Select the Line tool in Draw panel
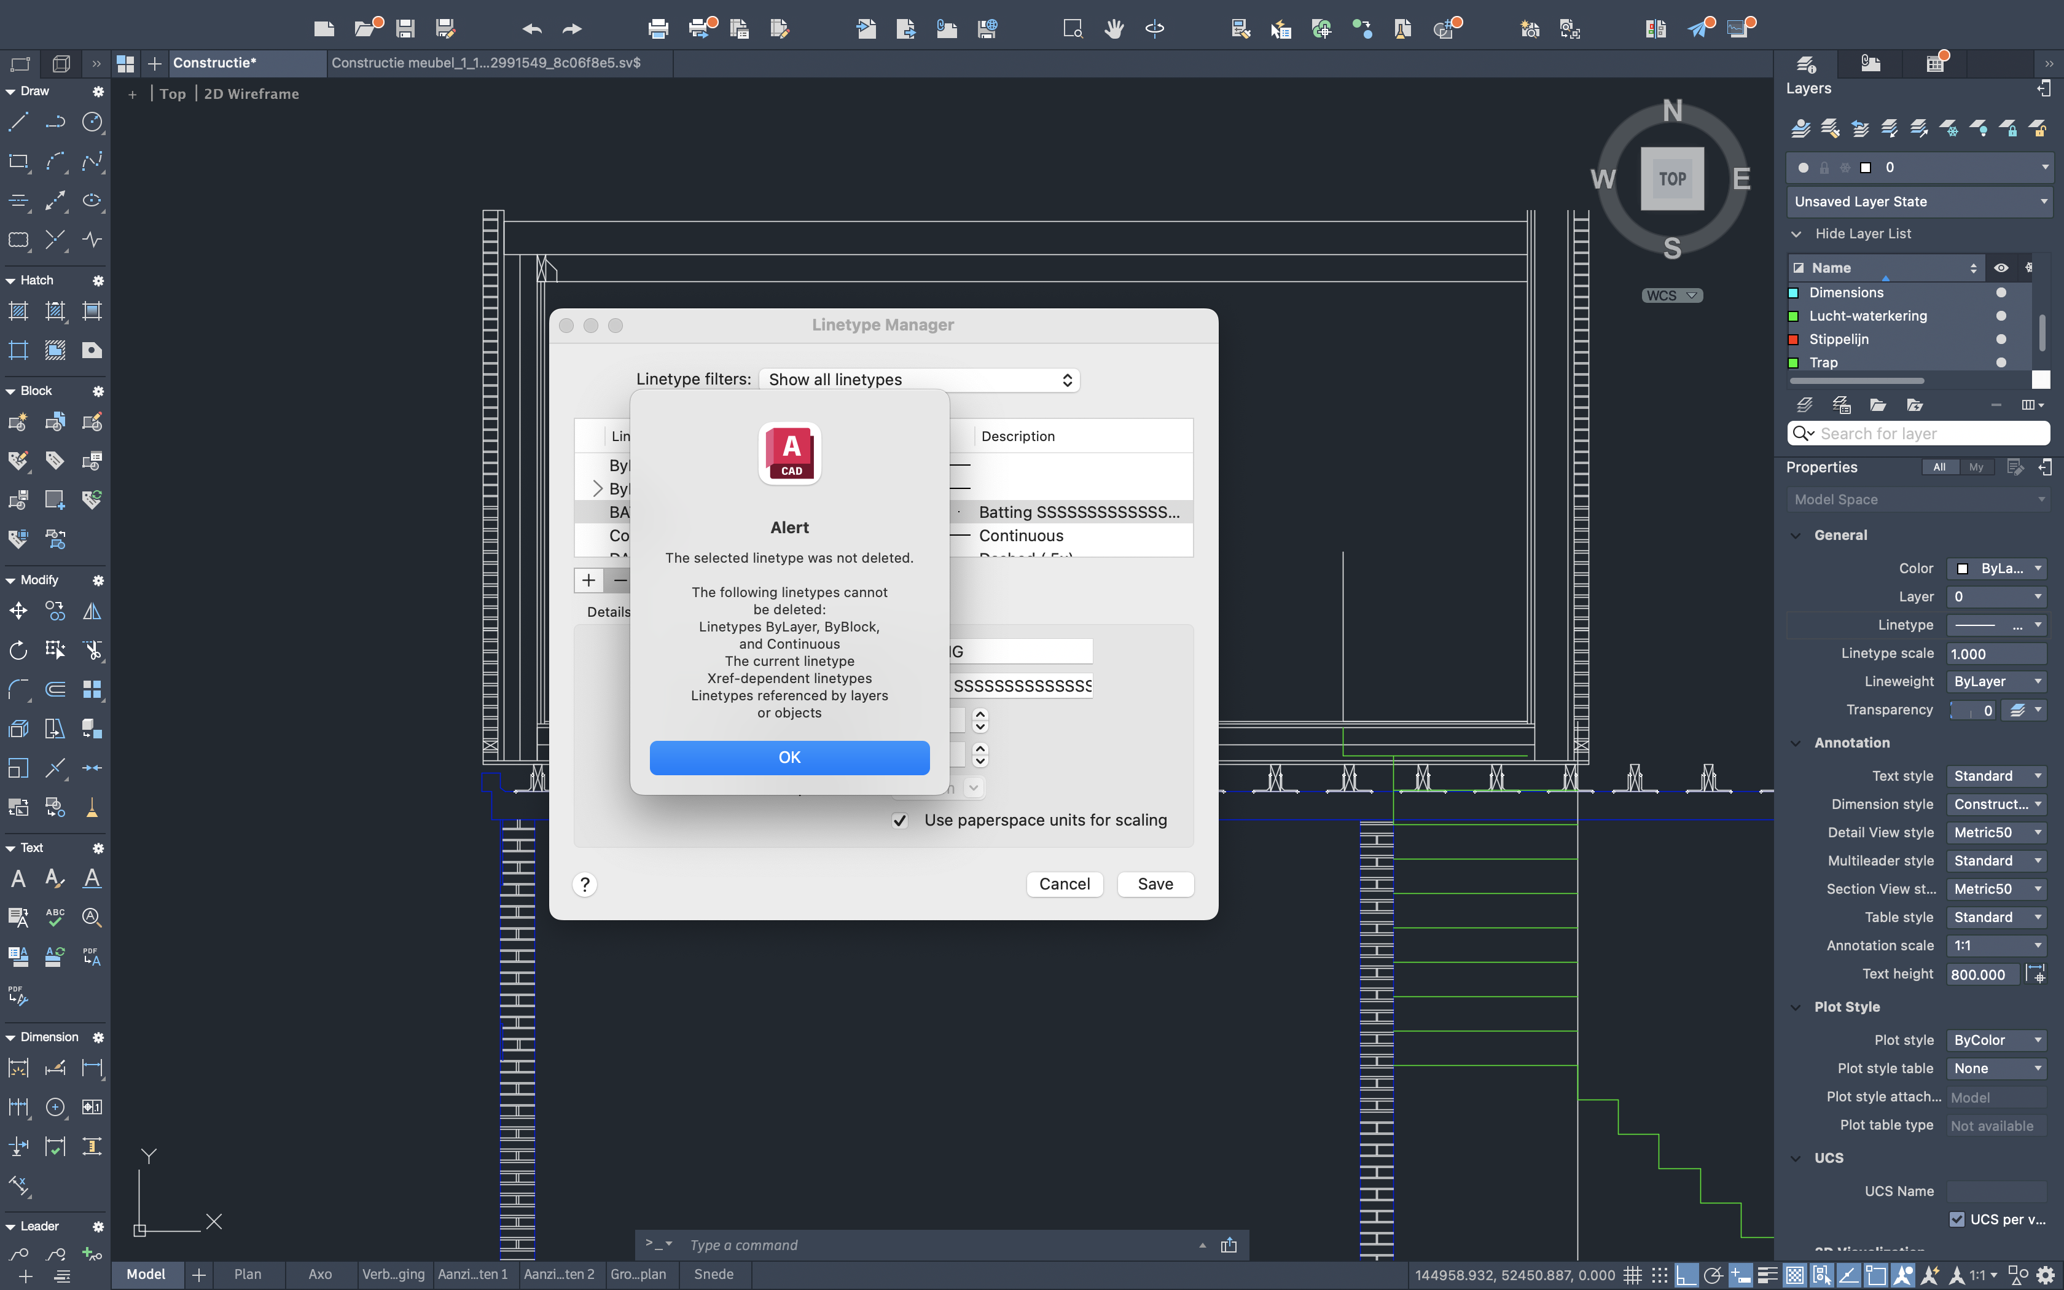The height and width of the screenshot is (1290, 2064). (x=18, y=122)
